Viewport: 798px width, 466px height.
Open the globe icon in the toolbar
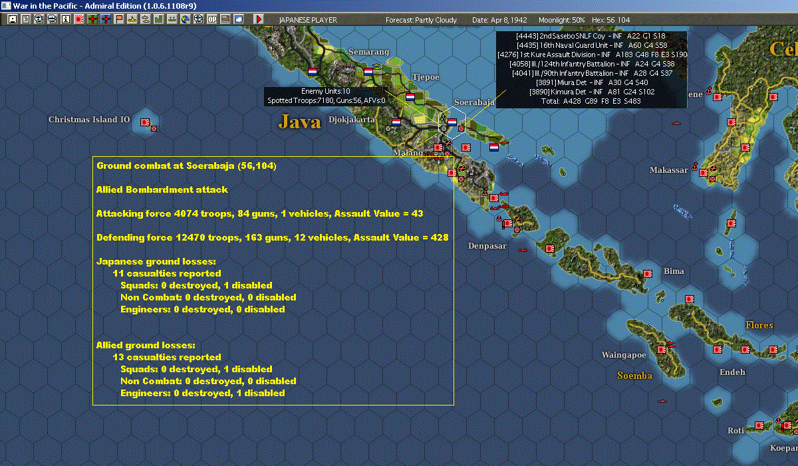point(186,20)
